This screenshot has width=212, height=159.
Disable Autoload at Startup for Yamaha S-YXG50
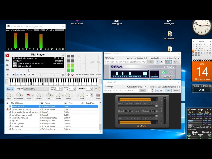[x=145, y=58]
